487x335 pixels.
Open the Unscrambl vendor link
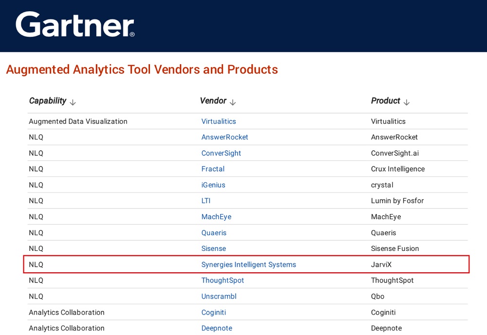[219, 297]
